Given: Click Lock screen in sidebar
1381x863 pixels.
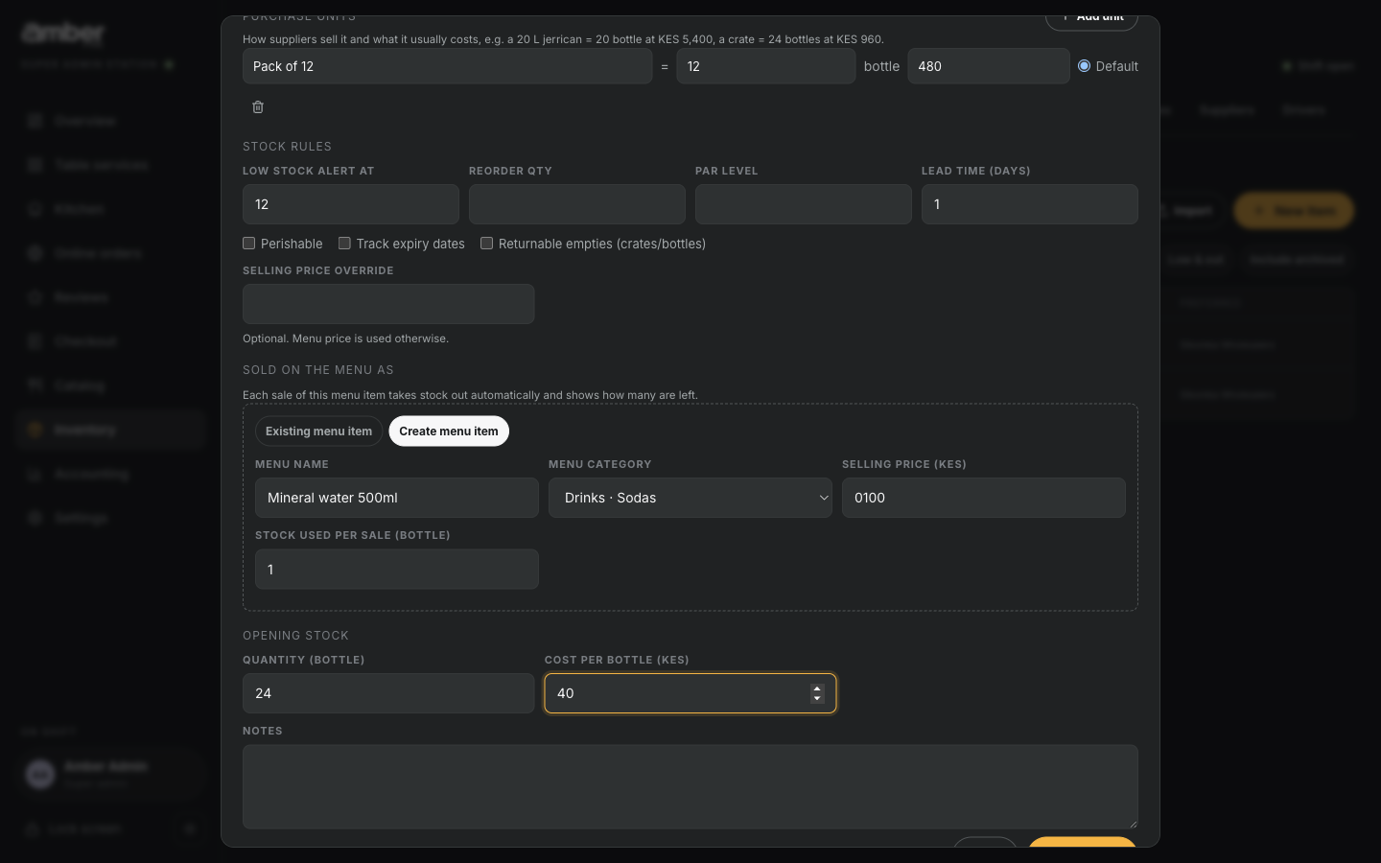Looking at the screenshot, I should click(84, 828).
